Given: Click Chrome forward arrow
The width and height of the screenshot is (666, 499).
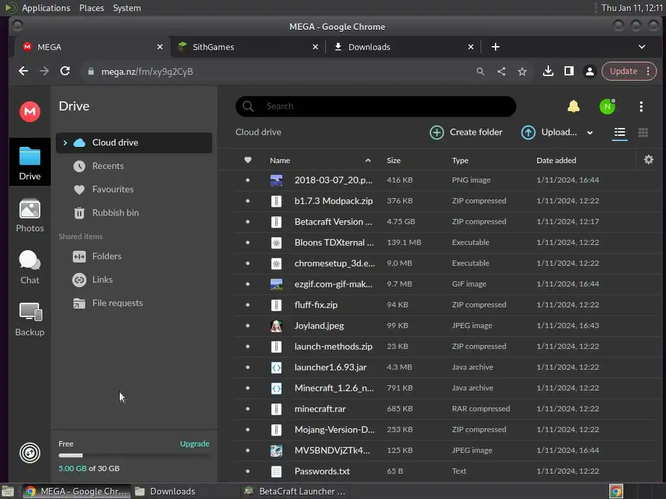Looking at the screenshot, I should (x=44, y=71).
